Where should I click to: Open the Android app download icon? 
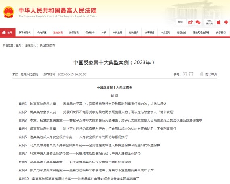226,22
